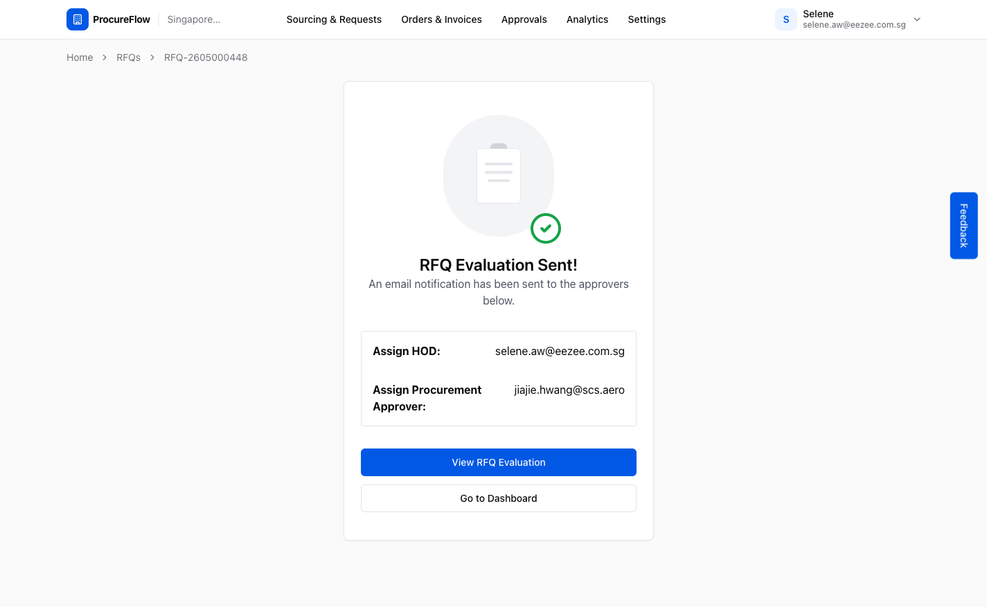Click the clipboard document illustration
The image size is (987, 607).
click(x=499, y=174)
